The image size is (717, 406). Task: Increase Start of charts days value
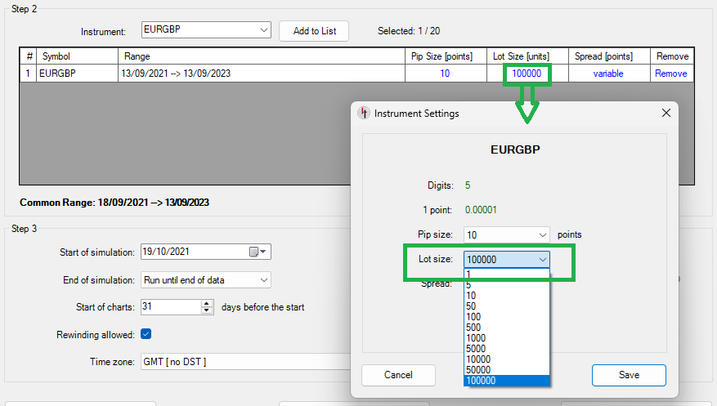click(207, 303)
